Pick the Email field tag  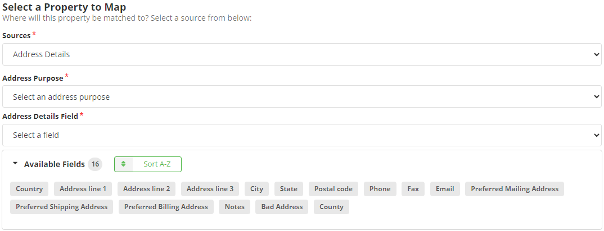445,189
